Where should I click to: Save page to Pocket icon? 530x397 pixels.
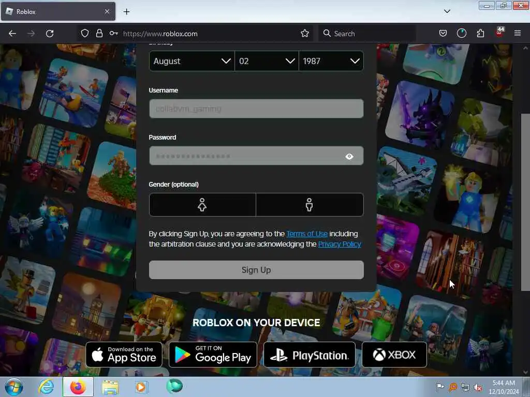(443, 34)
